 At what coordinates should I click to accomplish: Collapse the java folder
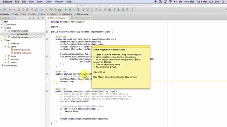point(2,28)
